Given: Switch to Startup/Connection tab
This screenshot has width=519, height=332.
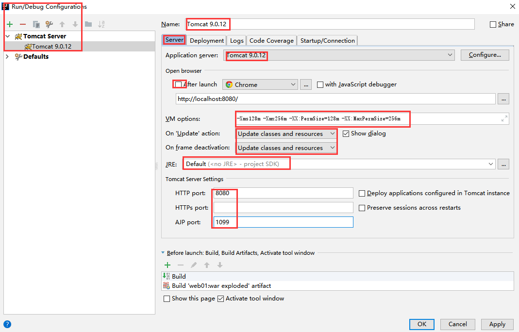Looking at the screenshot, I should click(327, 40).
